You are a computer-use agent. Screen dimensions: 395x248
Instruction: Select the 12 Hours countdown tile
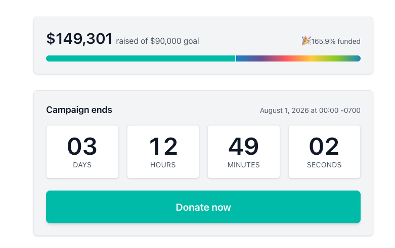click(x=163, y=152)
